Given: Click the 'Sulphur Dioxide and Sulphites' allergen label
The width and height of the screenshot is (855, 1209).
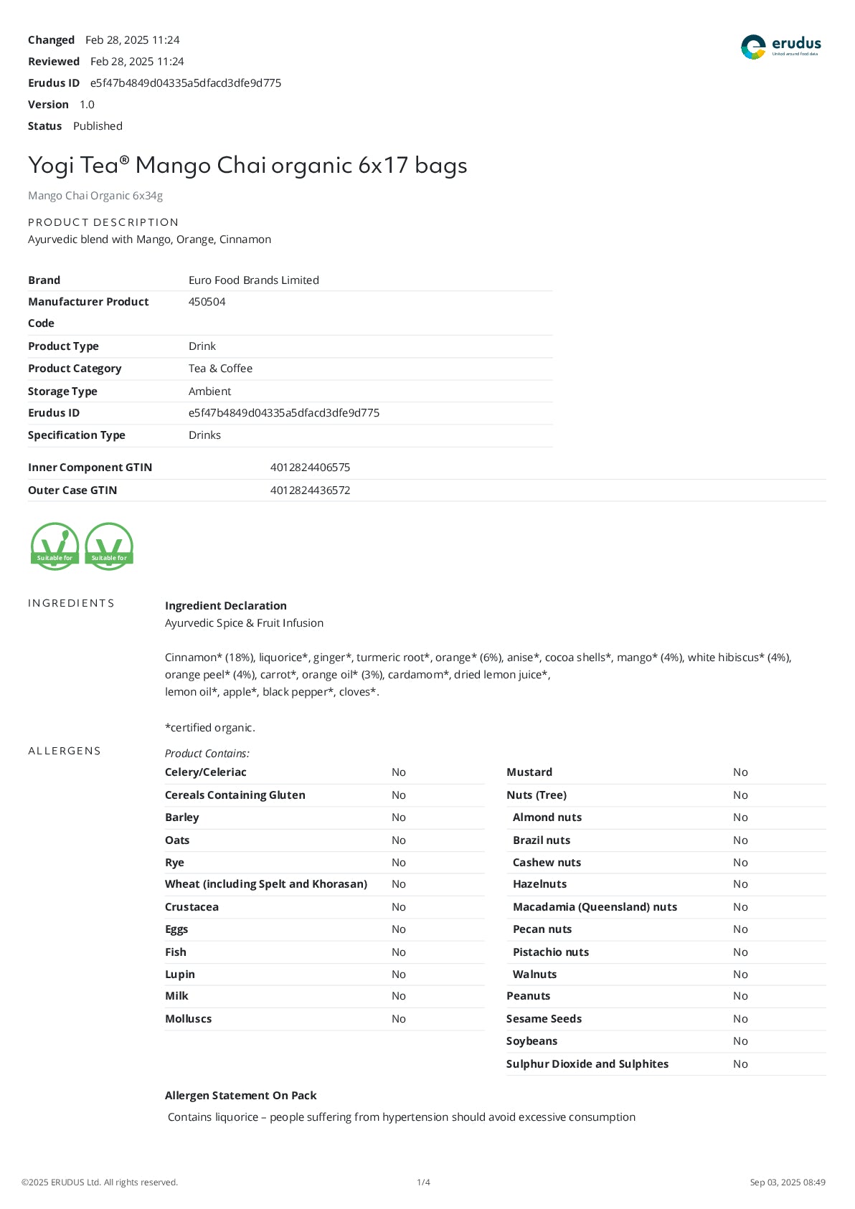Looking at the screenshot, I should point(587,1064).
